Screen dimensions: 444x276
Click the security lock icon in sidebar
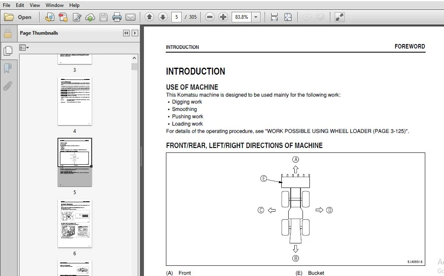tap(8, 33)
